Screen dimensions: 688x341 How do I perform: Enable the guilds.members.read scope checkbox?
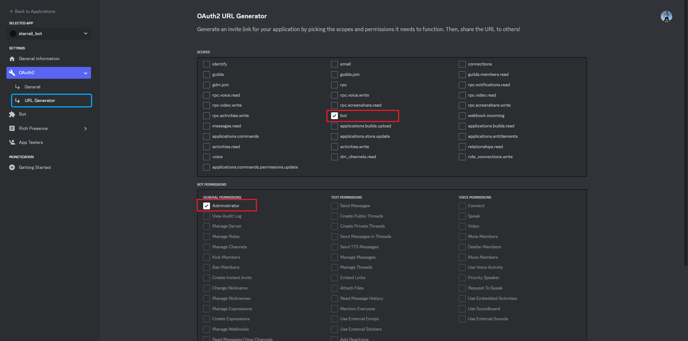(462, 74)
